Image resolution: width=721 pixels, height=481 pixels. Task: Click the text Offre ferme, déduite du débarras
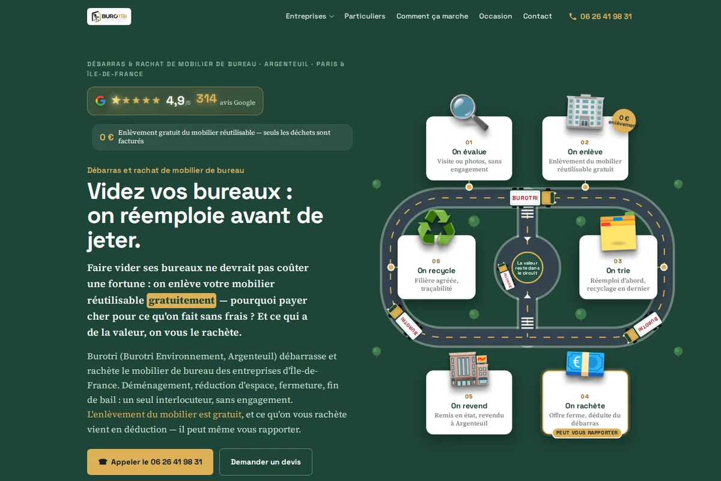585,419
